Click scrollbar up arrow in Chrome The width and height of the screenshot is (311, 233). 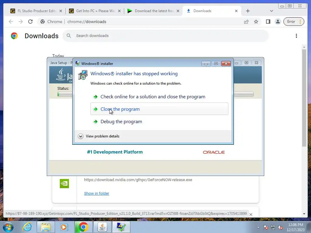pyautogui.click(x=304, y=47)
